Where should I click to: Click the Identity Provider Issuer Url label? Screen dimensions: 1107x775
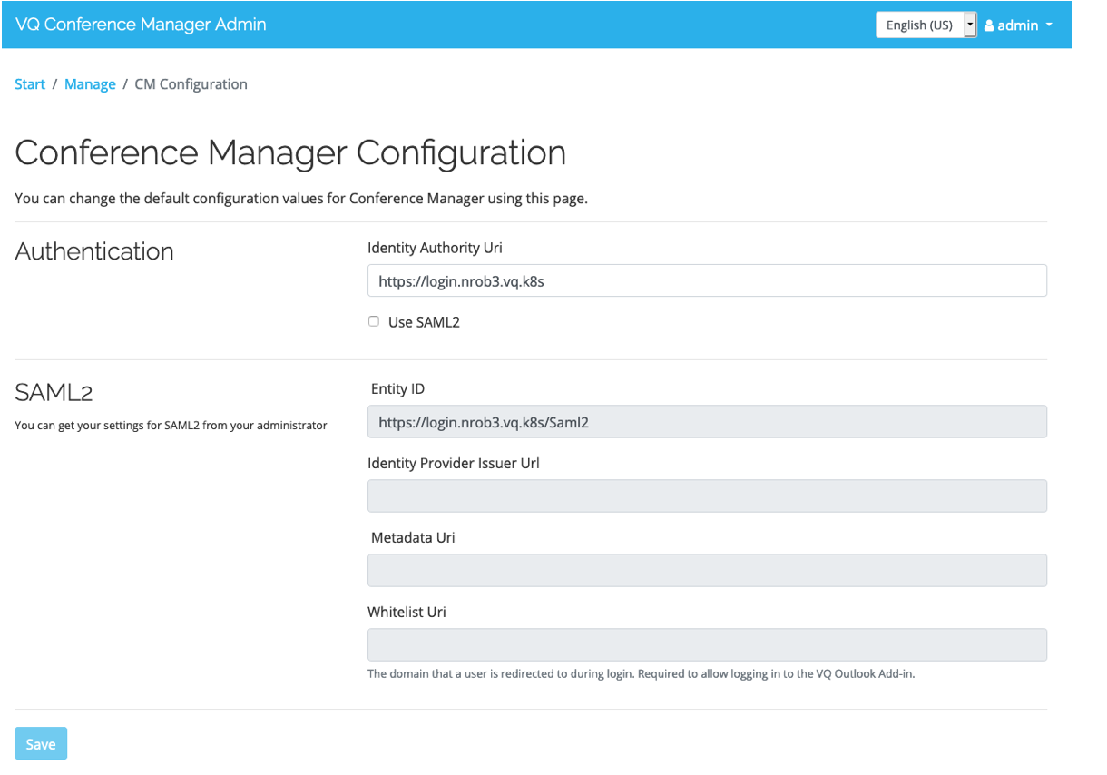pos(454,463)
